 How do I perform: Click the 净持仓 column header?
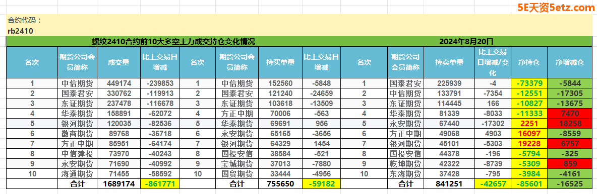pos(529,63)
